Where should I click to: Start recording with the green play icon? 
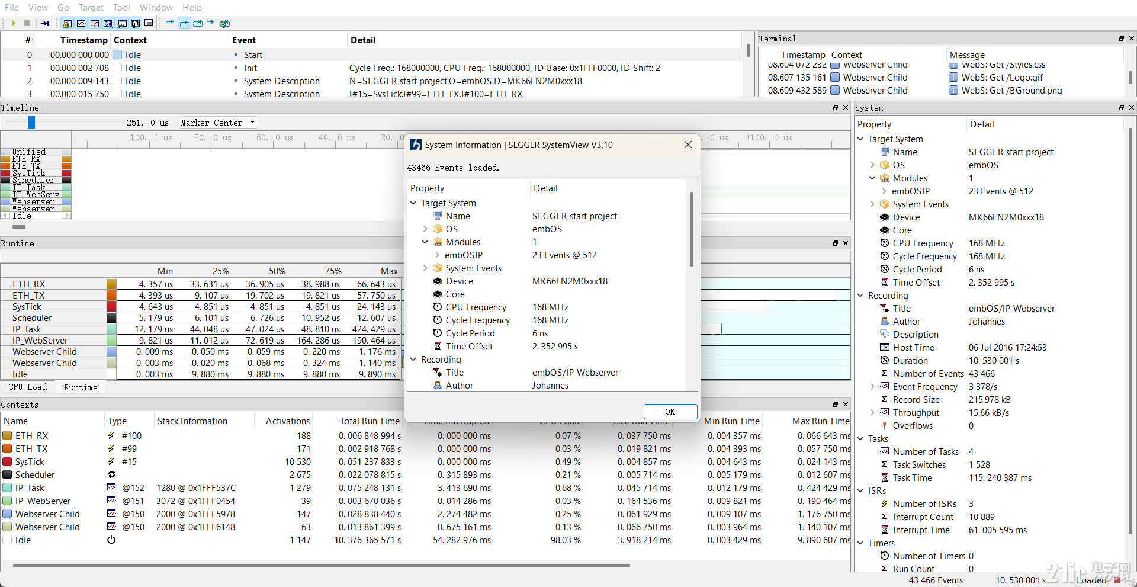tap(14, 23)
